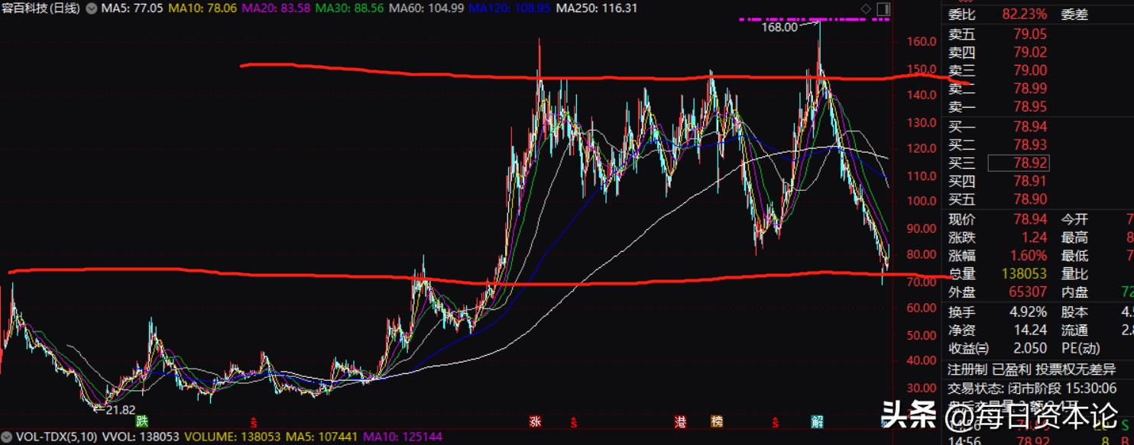Click the green 跌 event marker
The height and width of the screenshot is (445, 1134).
[141, 421]
